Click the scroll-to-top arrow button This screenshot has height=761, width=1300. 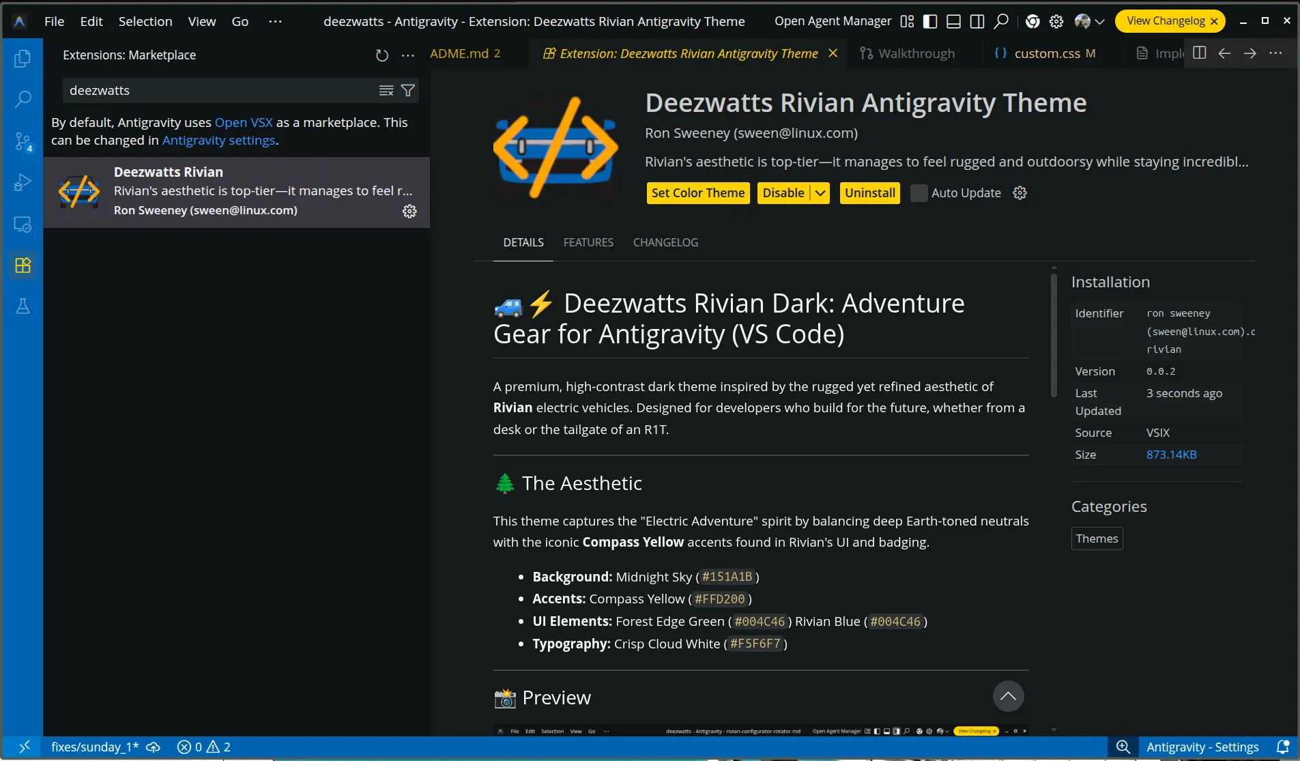click(x=1008, y=696)
